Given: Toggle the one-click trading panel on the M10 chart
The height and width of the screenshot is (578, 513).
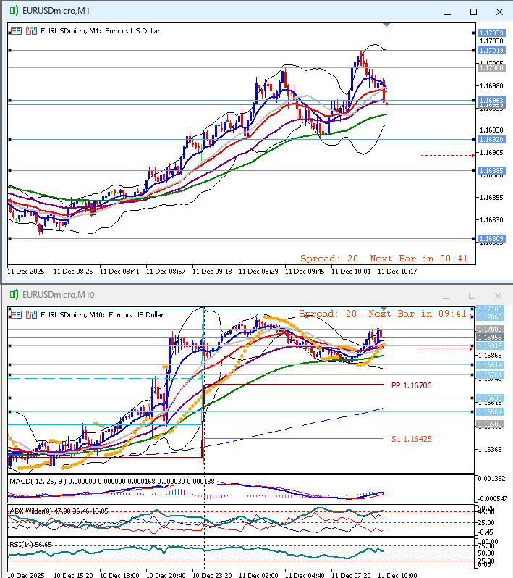Looking at the screenshot, I should pos(30,314).
